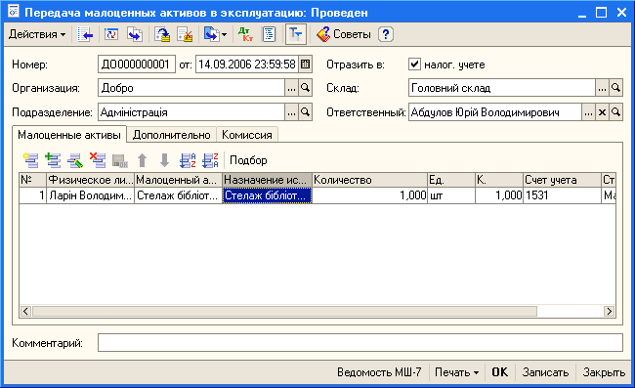Select the шт unit cell
The image size is (635, 388).
(x=451, y=195)
